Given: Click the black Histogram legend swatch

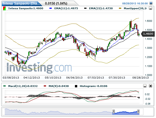Looking at the screenshot, I should tap(76, 86).
